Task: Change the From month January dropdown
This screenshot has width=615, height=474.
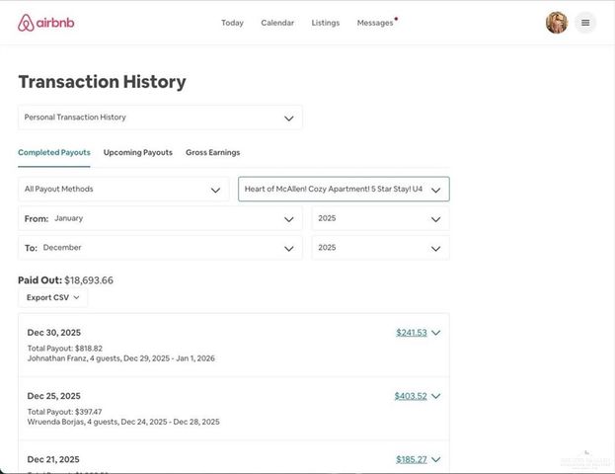Action: [160, 218]
